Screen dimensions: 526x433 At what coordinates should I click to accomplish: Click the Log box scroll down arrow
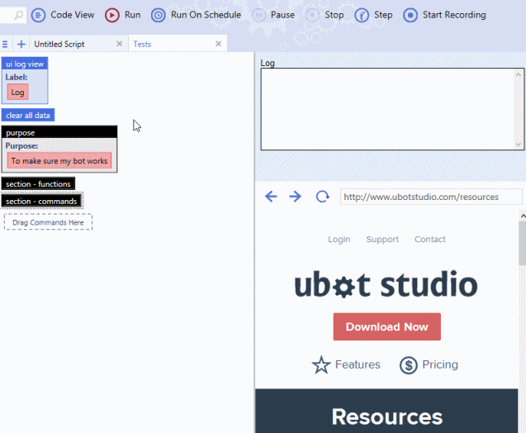tap(519, 145)
